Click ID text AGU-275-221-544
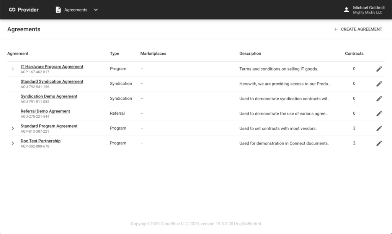Viewport: 392px width, 234px height. (35, 117)
